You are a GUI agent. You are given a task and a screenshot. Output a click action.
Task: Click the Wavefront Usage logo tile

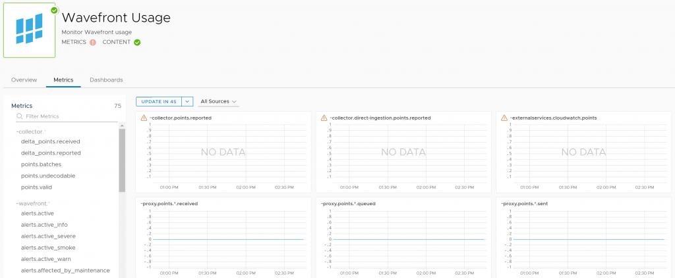[29, 30]
